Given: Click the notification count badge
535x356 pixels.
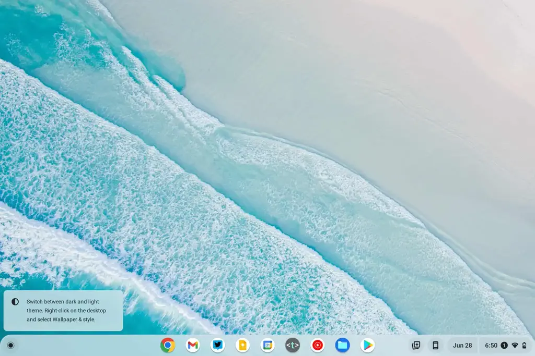Looking at the screenshot, I should [x=504, y=345].
